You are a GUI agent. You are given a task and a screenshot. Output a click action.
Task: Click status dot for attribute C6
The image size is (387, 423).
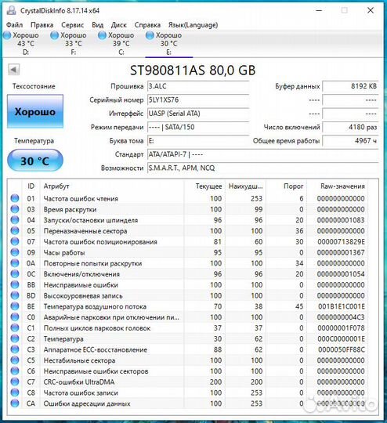(15, 371)
